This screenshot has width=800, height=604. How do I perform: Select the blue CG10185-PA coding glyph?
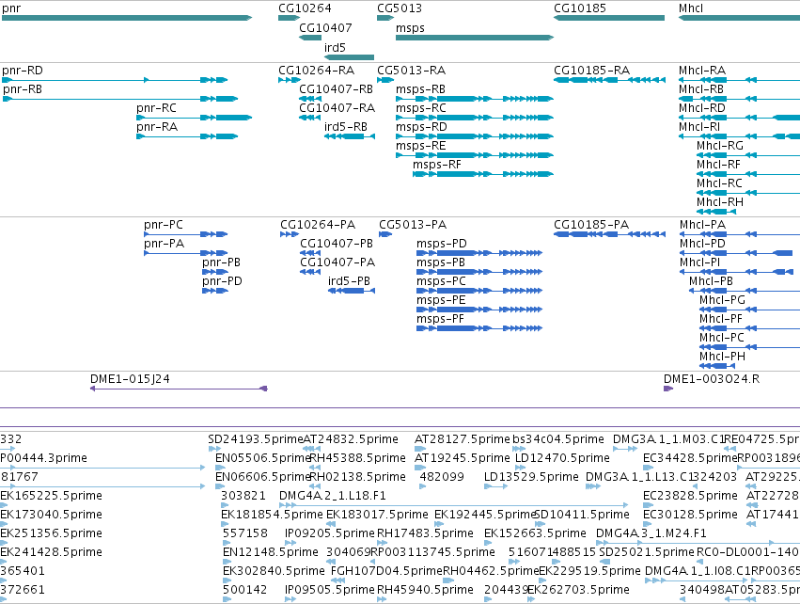click(x=610, y=234)
